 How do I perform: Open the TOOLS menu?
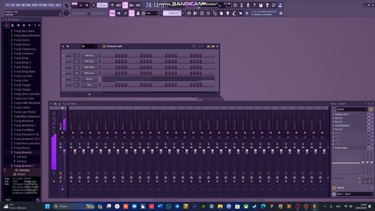click(x=52, y=5)
